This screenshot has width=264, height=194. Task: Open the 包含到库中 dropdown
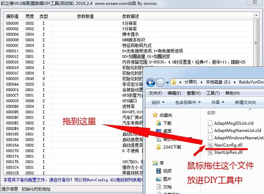pyautogui.click(x=188, y=102)
